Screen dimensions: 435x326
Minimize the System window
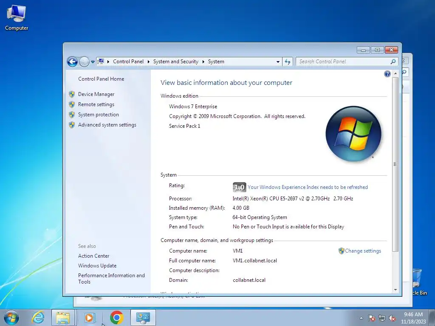click(364, 50)
